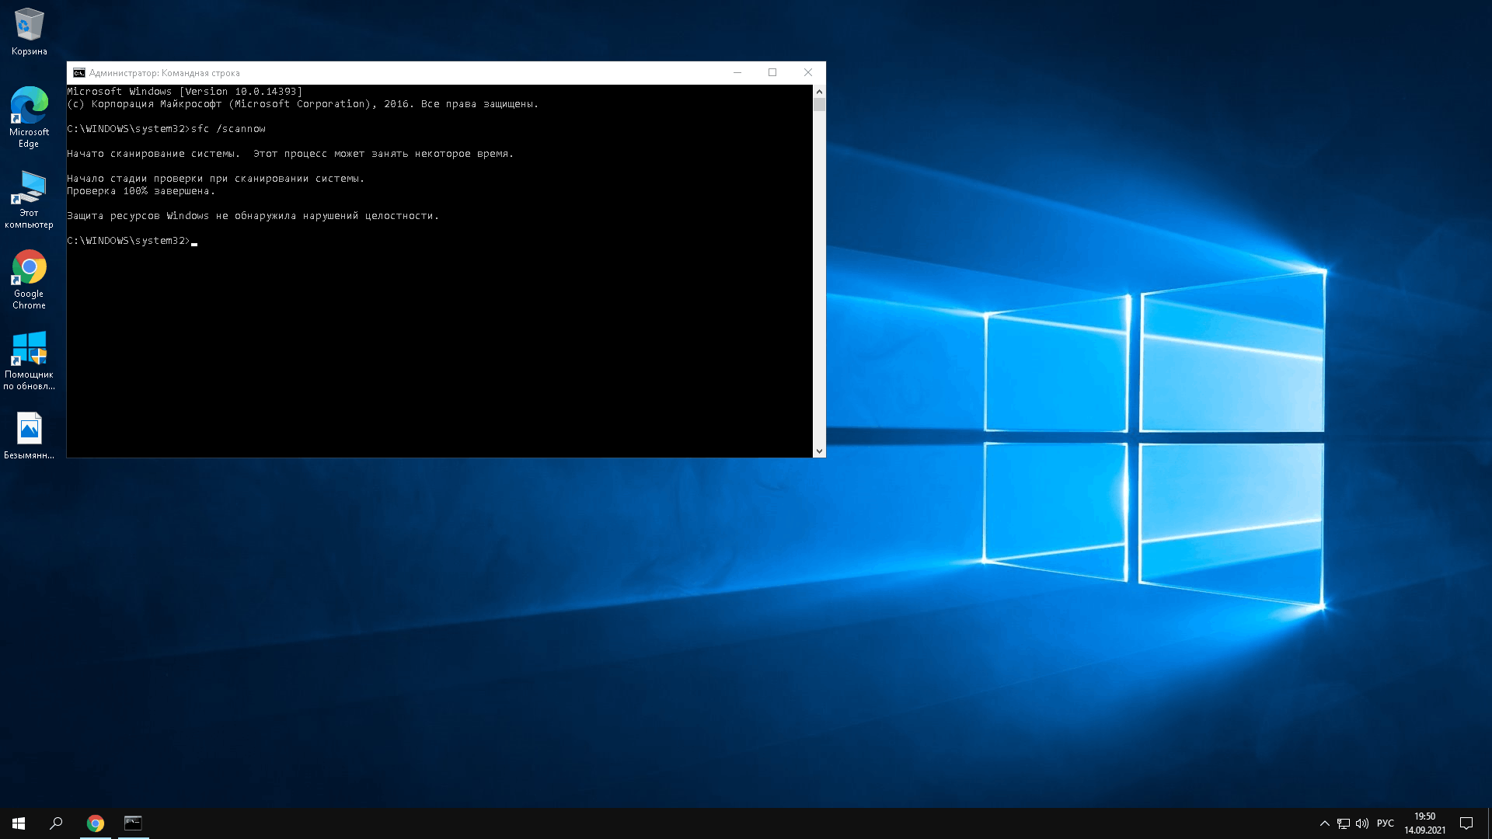Click the 'Защита ресурсов Windows' result line
This screenshot has height=839, width=1492.
point(253,216)
